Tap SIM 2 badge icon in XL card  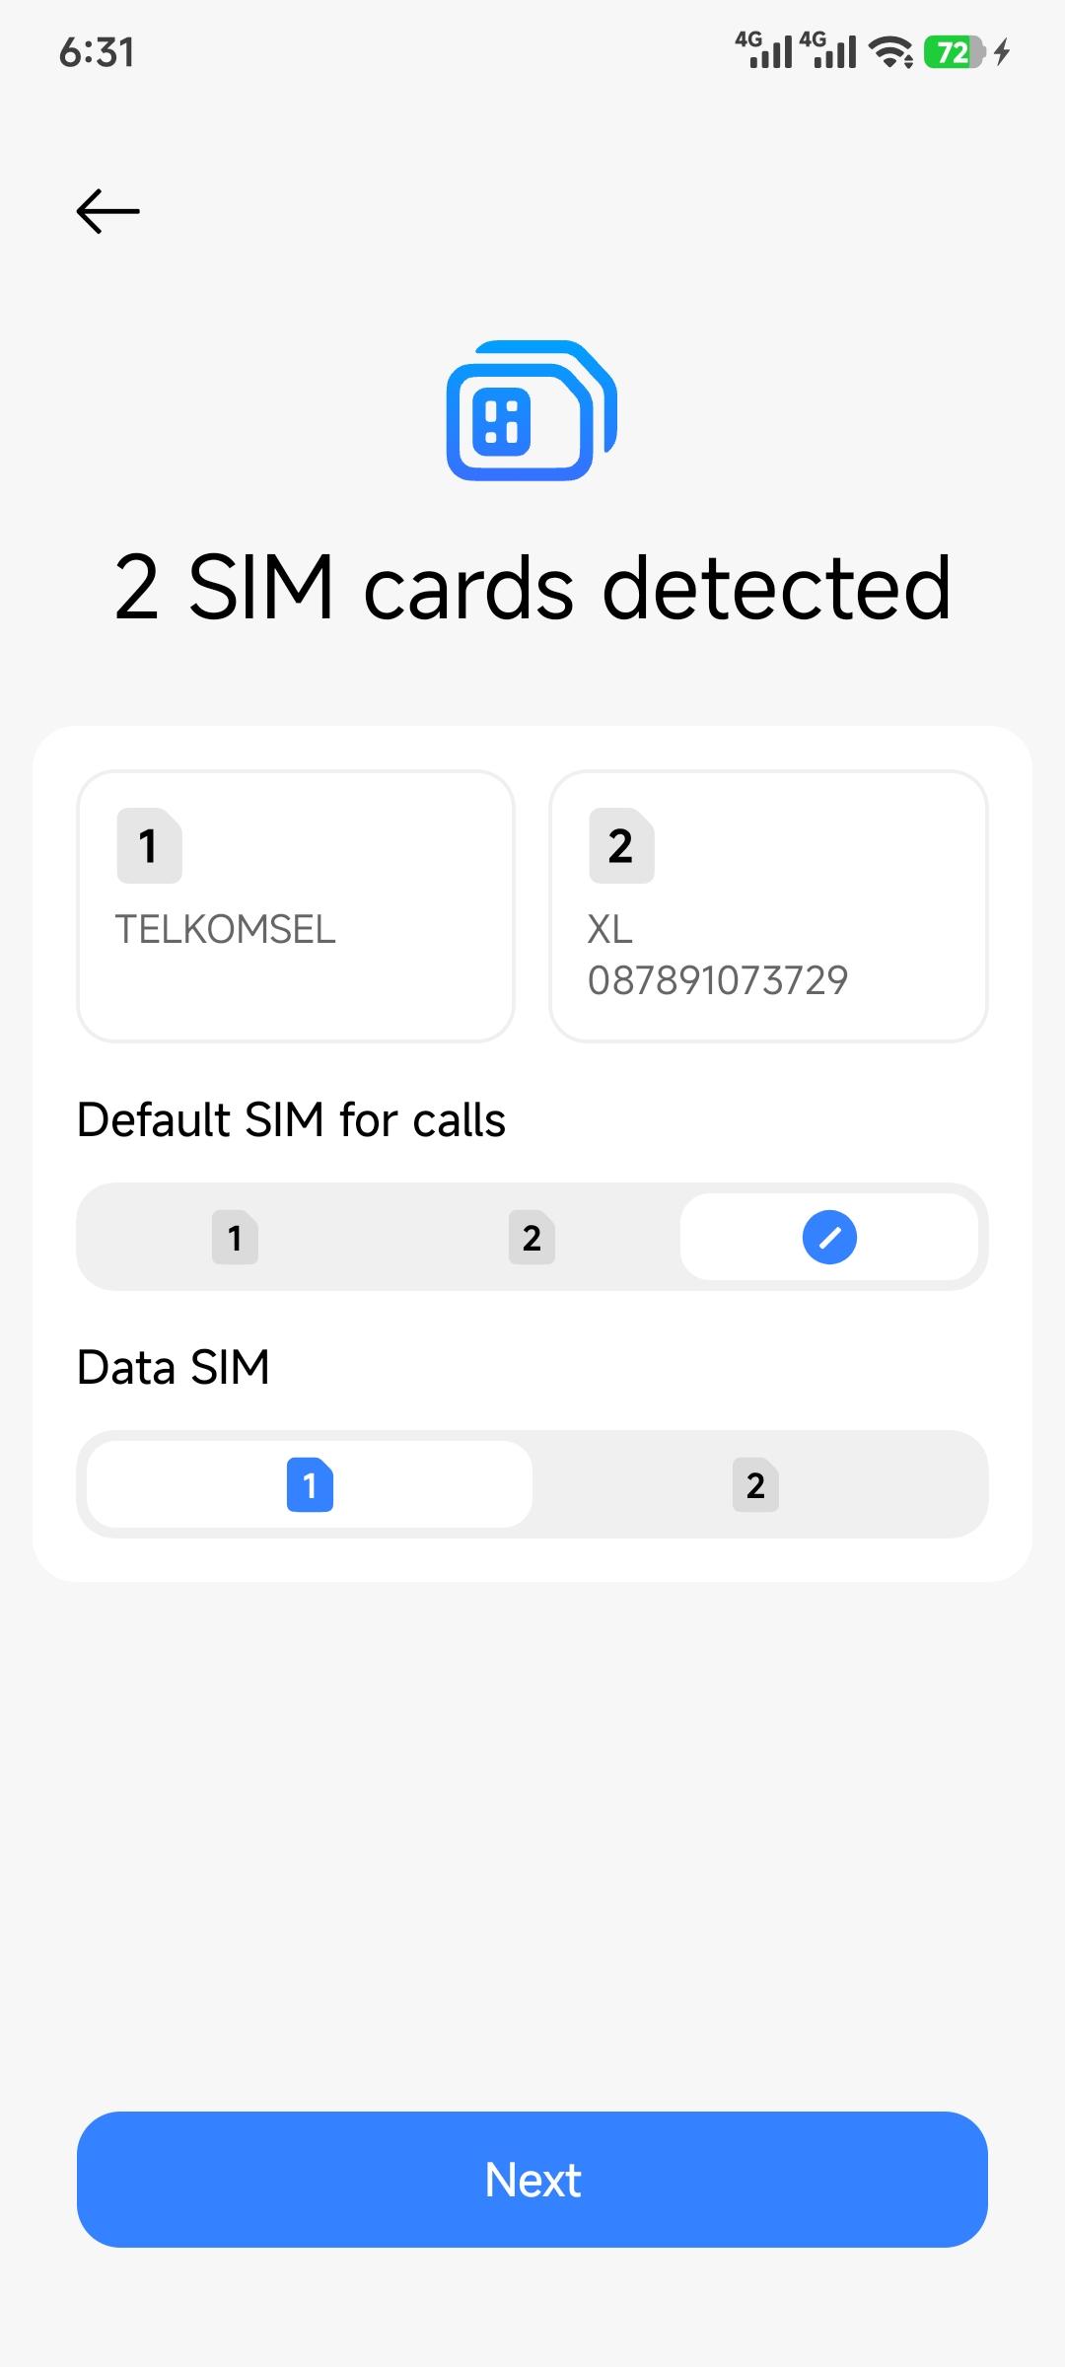(621, 846)
